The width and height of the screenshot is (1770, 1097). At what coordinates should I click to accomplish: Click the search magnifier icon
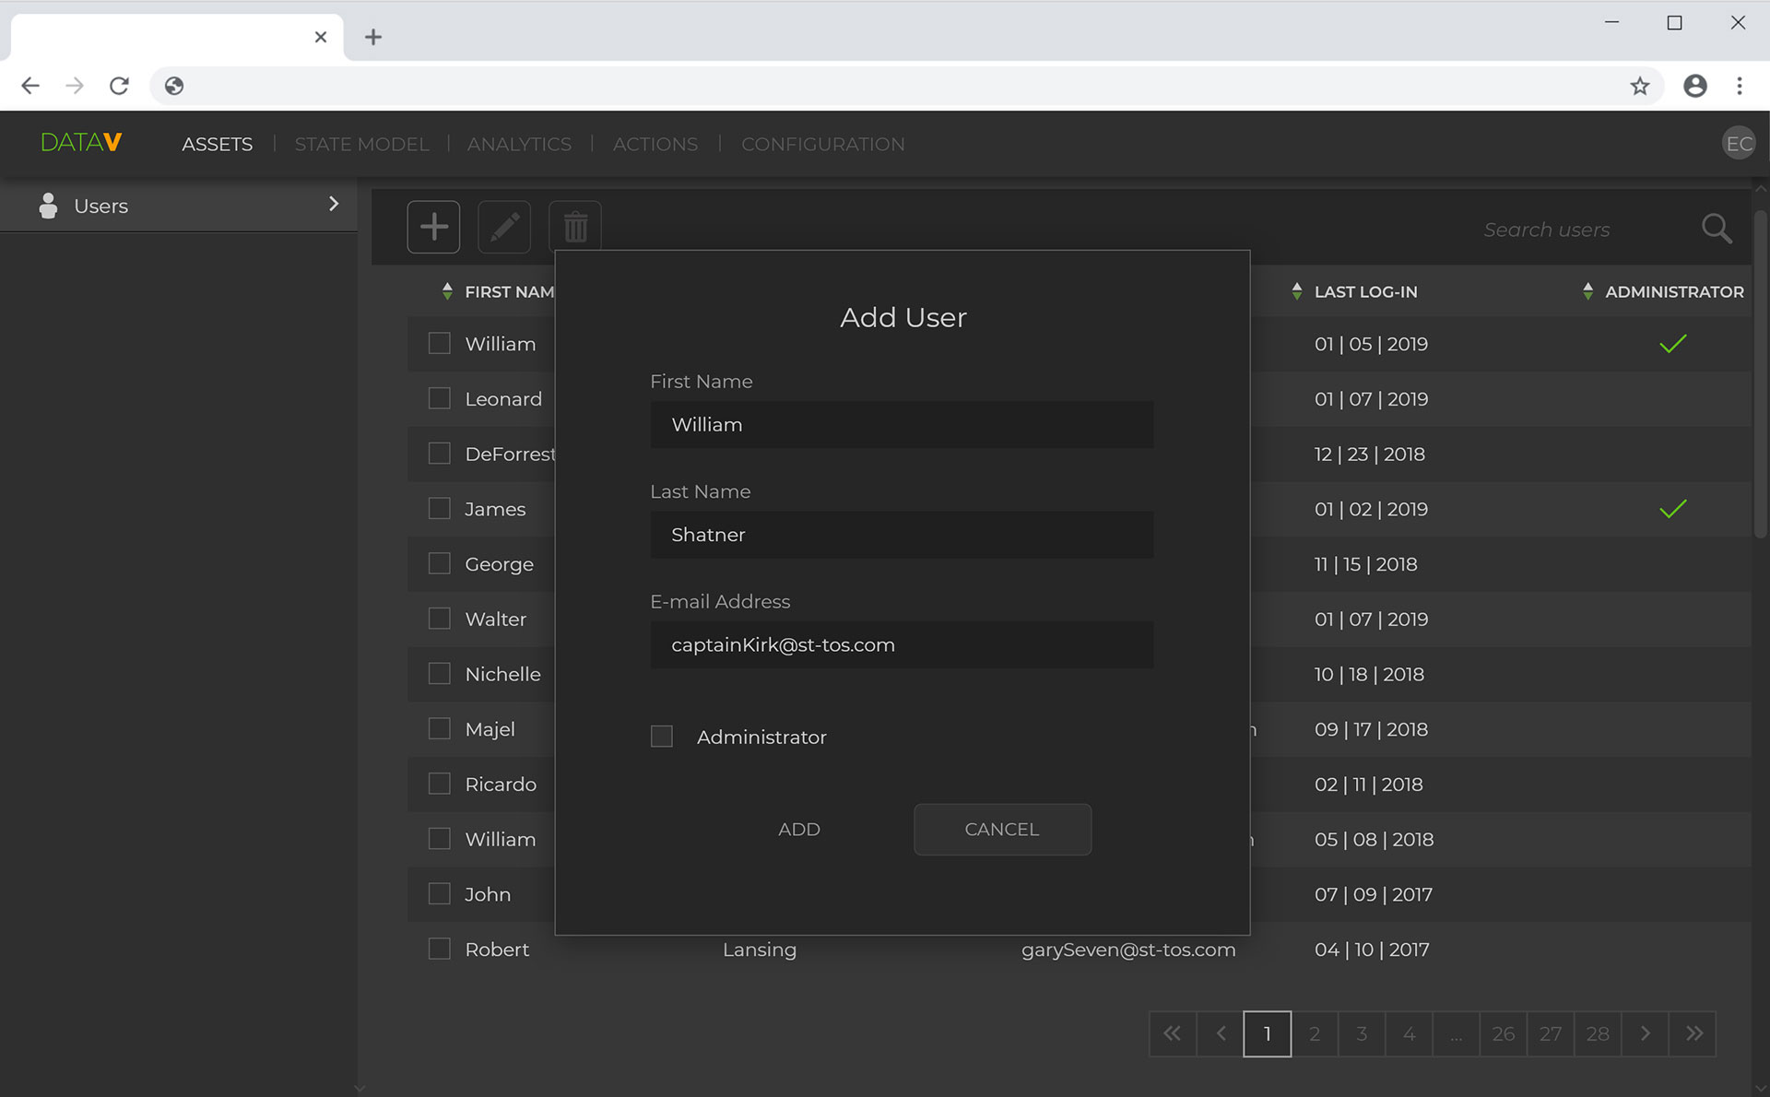(1716, 229)
